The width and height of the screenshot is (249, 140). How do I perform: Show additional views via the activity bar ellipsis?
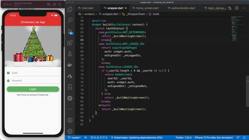pos(70,109)
